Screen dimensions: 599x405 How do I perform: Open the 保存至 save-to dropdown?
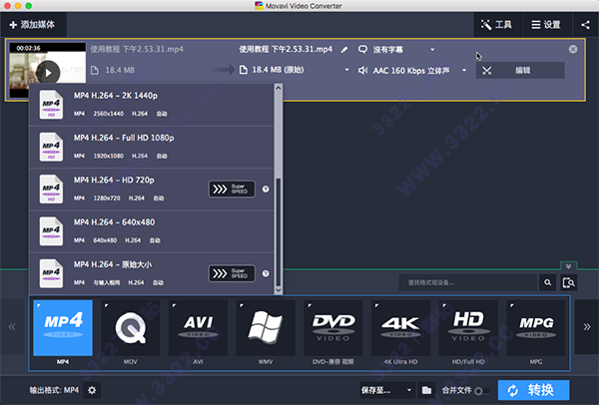tap(387, 390)
